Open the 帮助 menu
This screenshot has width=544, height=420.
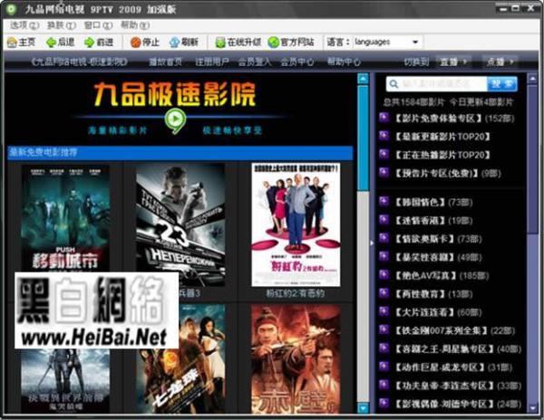tap(135, 25)
